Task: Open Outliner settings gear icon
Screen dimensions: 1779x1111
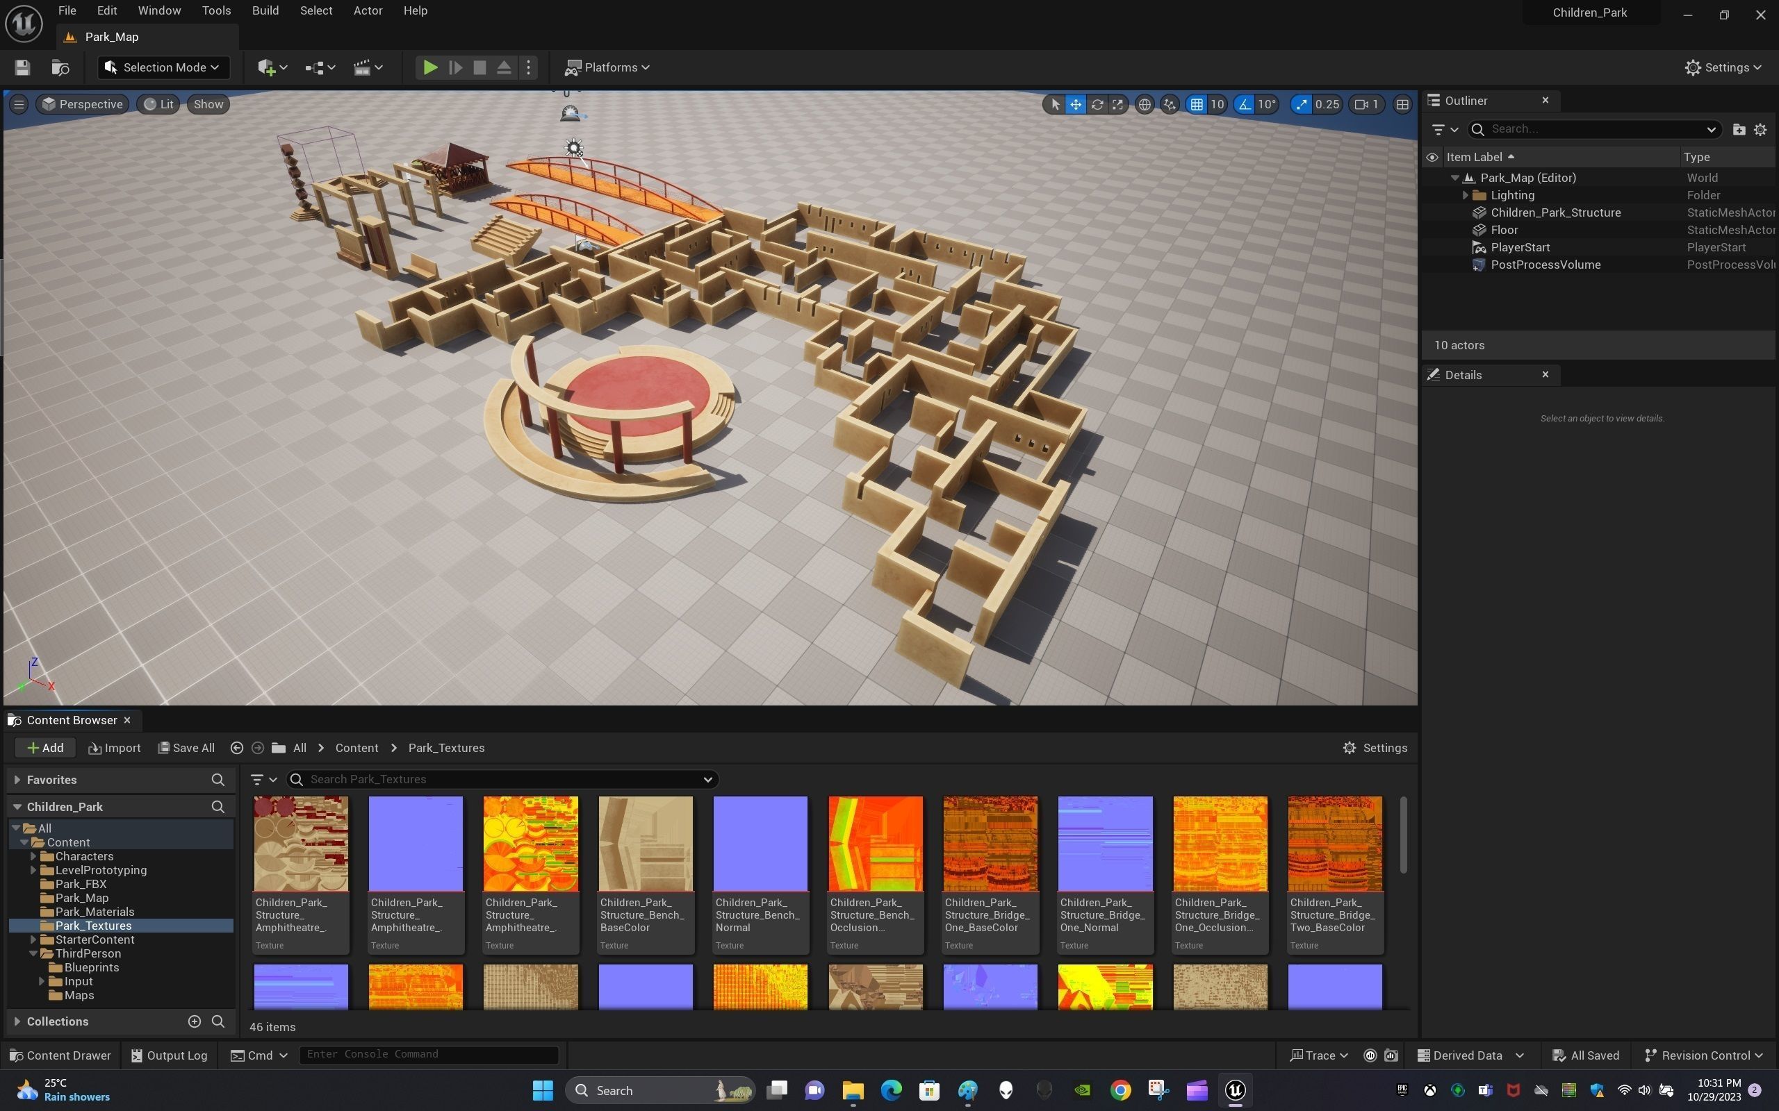Action: click(x=1760, y=129)
